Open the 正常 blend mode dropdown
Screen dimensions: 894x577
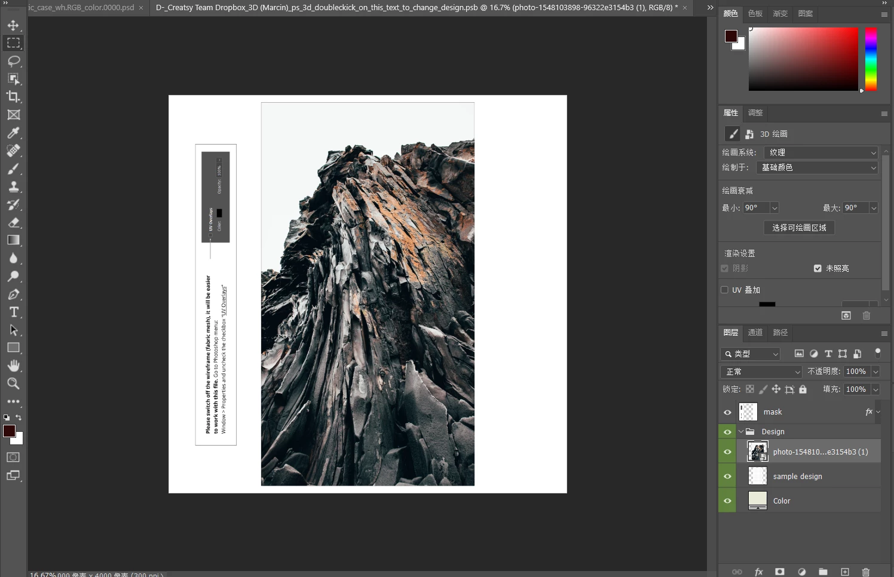click(x=761, y=372)
